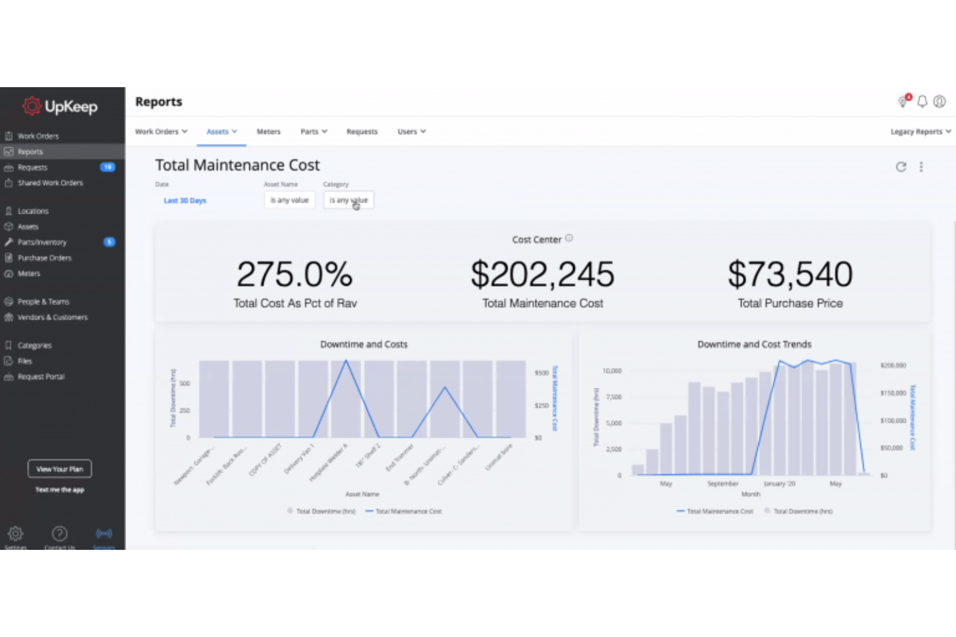Click the lightbulb tips icon with badge
The width and height of the screenshot is (956, 637).
click(x=903, y=101)
